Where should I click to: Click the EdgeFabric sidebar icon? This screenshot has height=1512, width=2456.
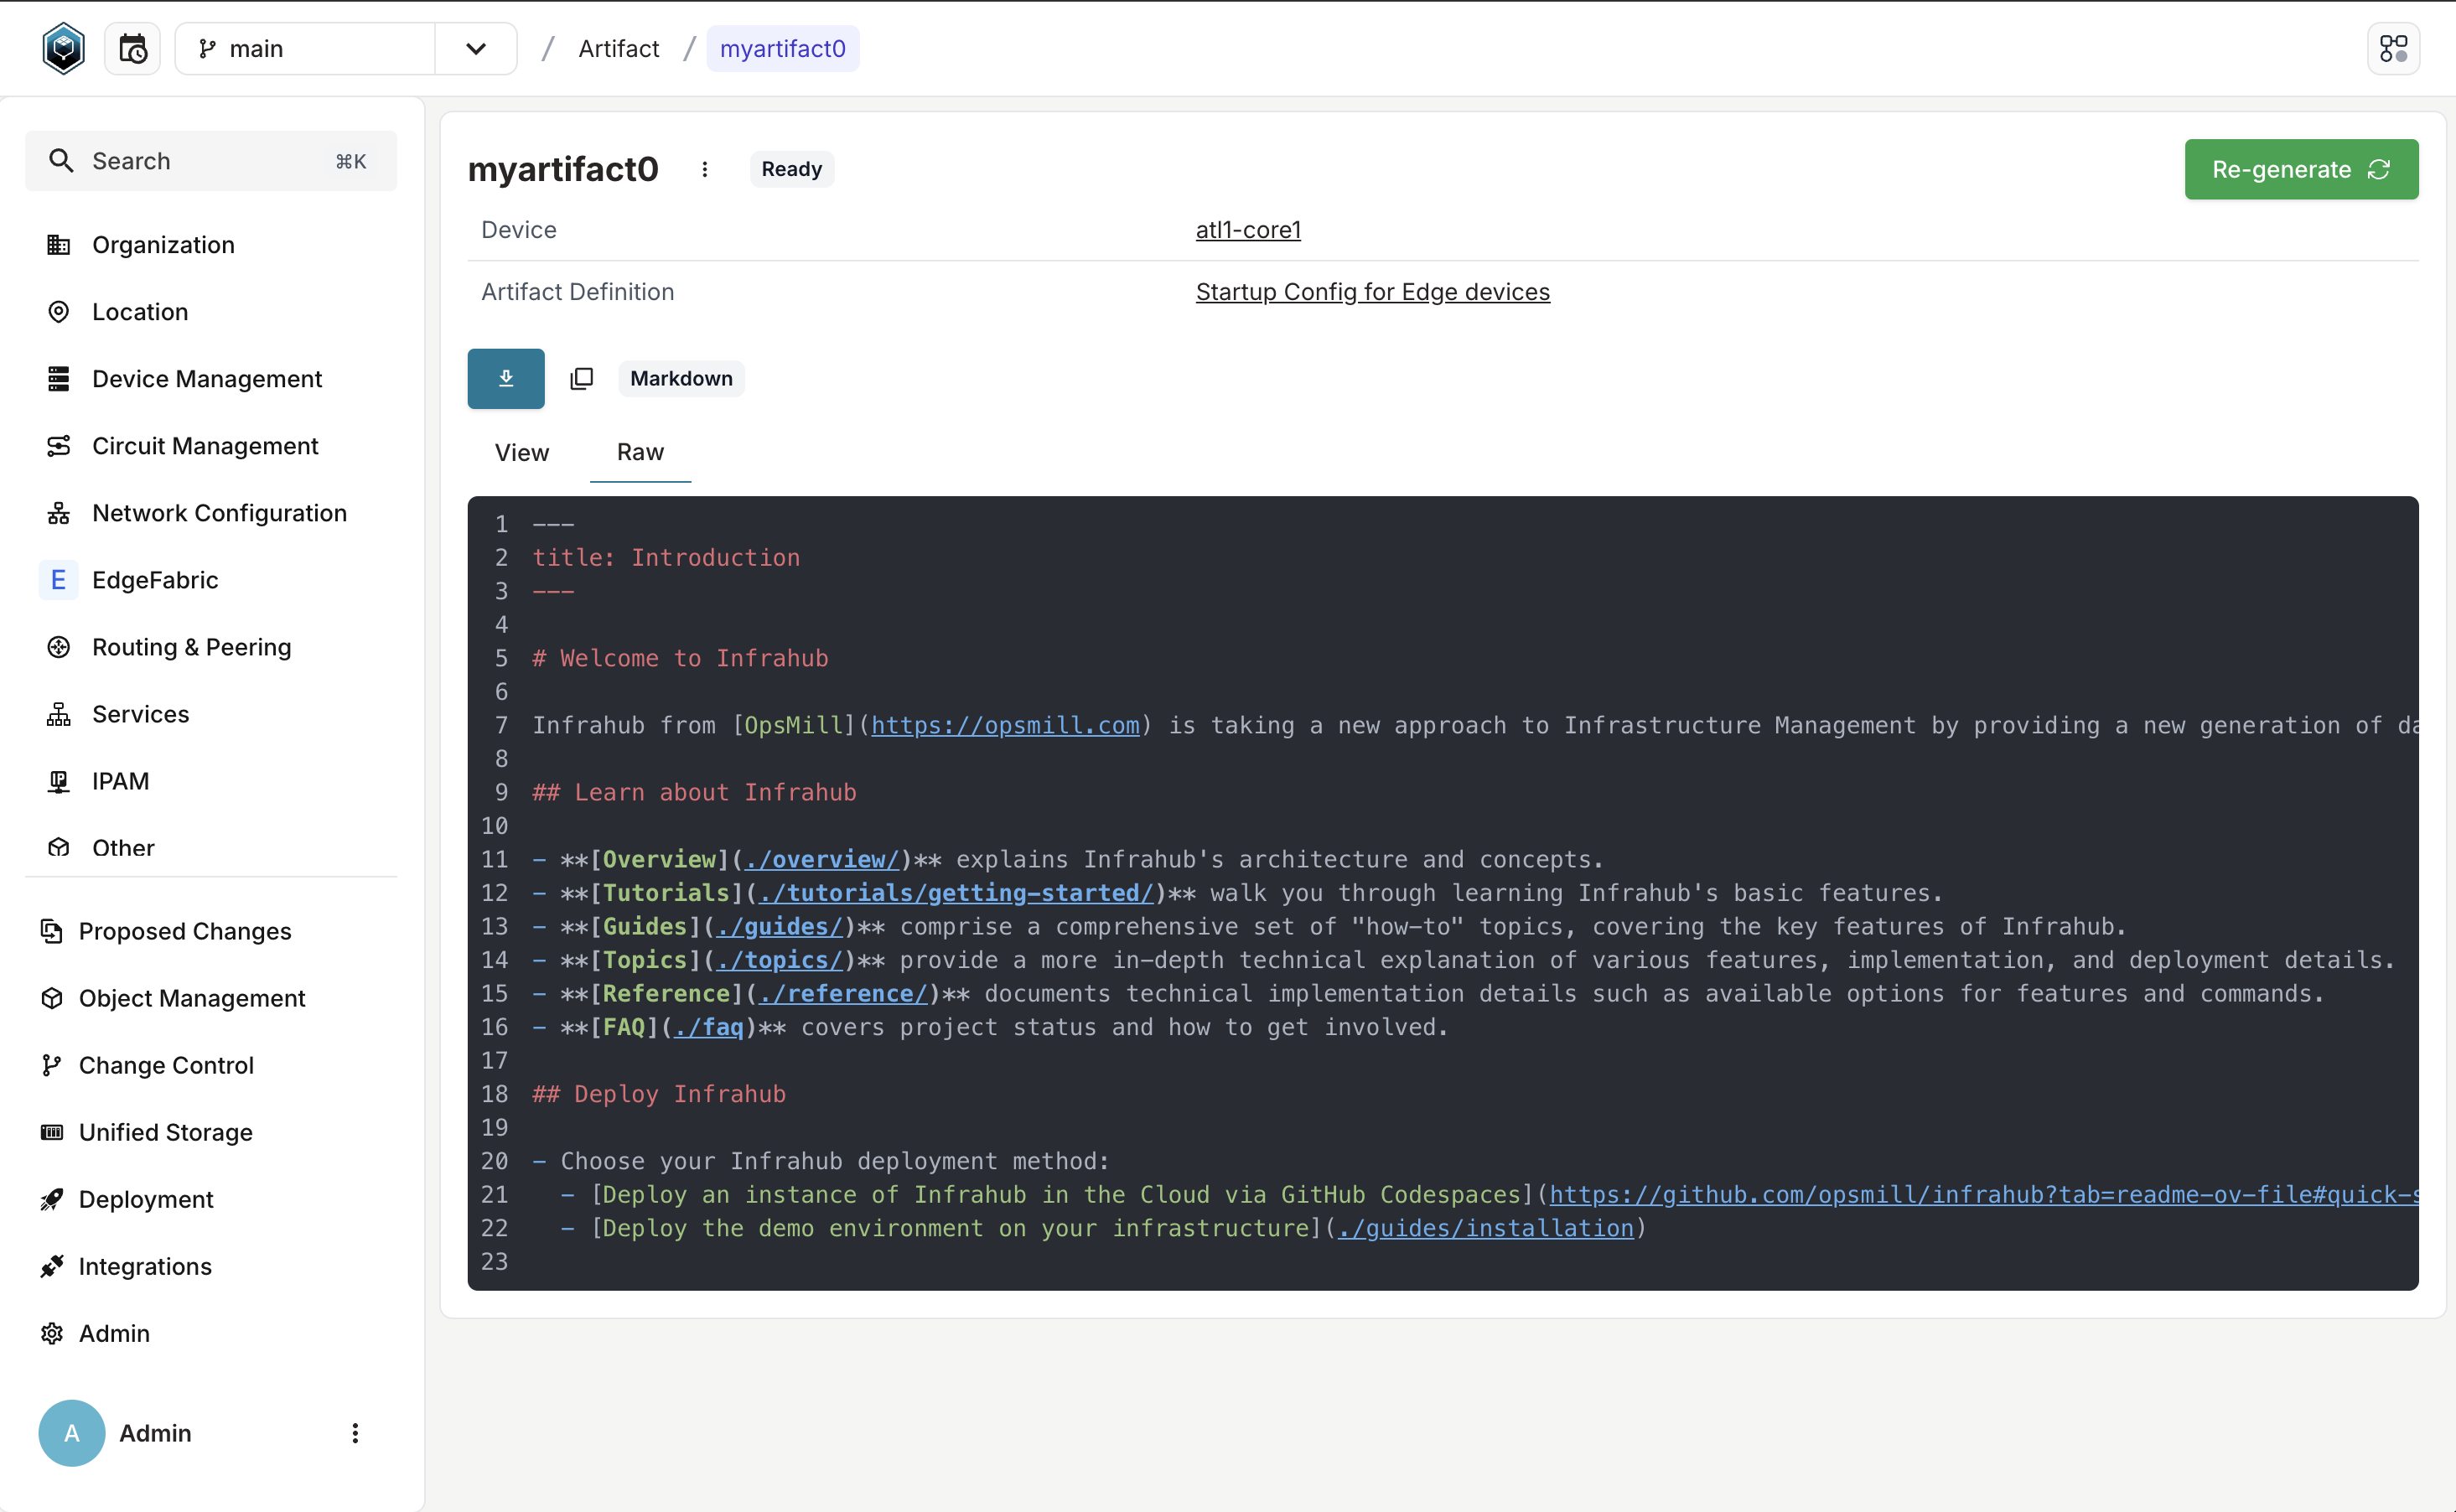click(60, 579)
